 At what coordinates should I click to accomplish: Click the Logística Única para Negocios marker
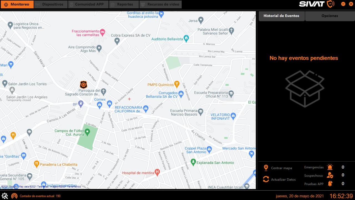[10, 25]
